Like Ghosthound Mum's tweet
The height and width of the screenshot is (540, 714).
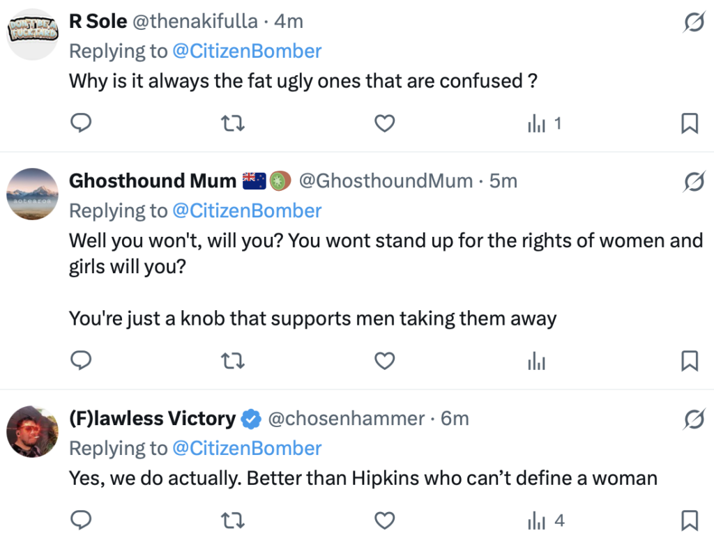coord(385,361)
